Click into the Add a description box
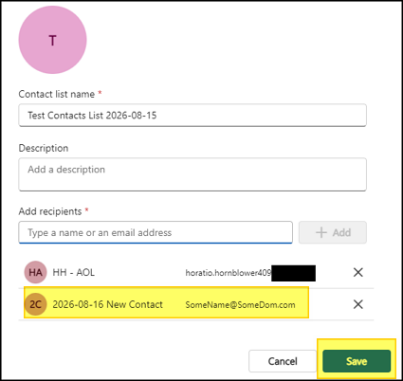The image size is (403, 381). point(192,174)
